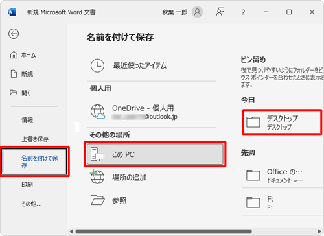This screenshot has height=236, width=324.
Task: Click the scrollbar left arrow
Action: 71,231
